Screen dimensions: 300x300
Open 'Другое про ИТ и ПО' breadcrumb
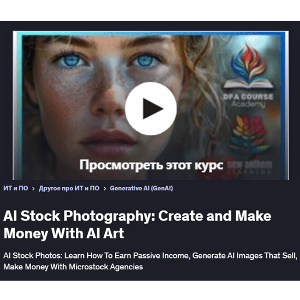[x=69, y=188]
